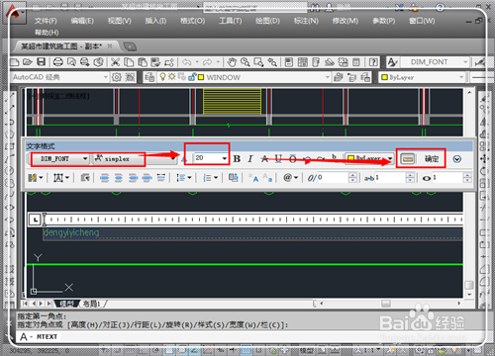
Task: Click the Copy icon in toolbar
Action: 129,62
